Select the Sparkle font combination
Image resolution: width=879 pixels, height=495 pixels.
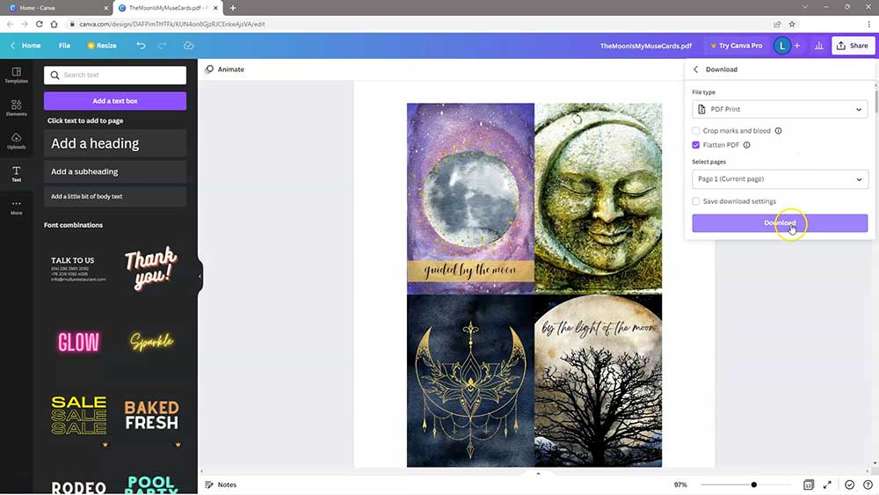(x=151, y=341)
